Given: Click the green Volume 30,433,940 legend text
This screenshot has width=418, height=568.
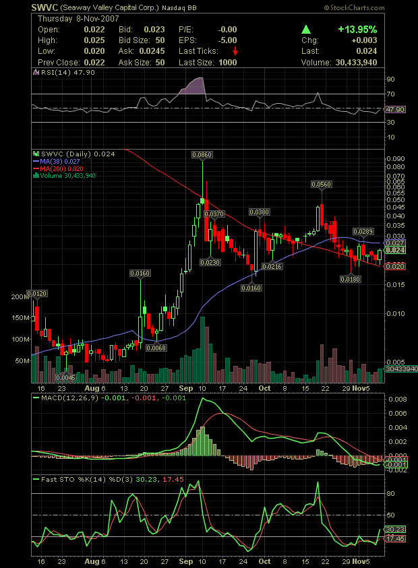Looking at the screenshot, I should (68, 176).
